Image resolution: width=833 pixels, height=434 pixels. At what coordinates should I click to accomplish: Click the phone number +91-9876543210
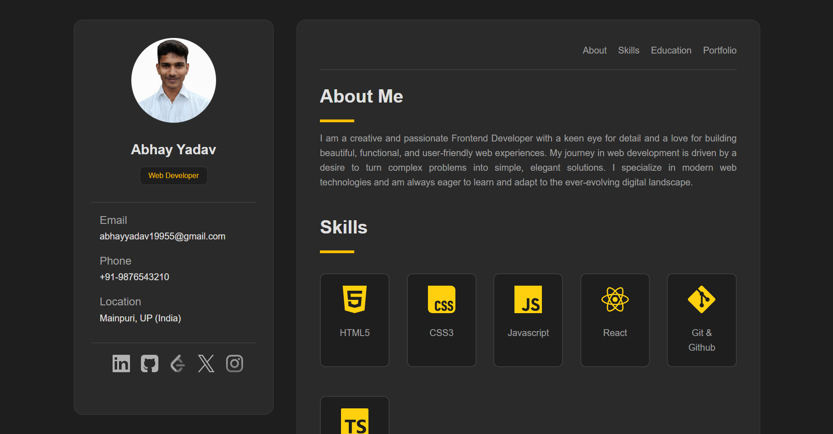tap(135, 277)
